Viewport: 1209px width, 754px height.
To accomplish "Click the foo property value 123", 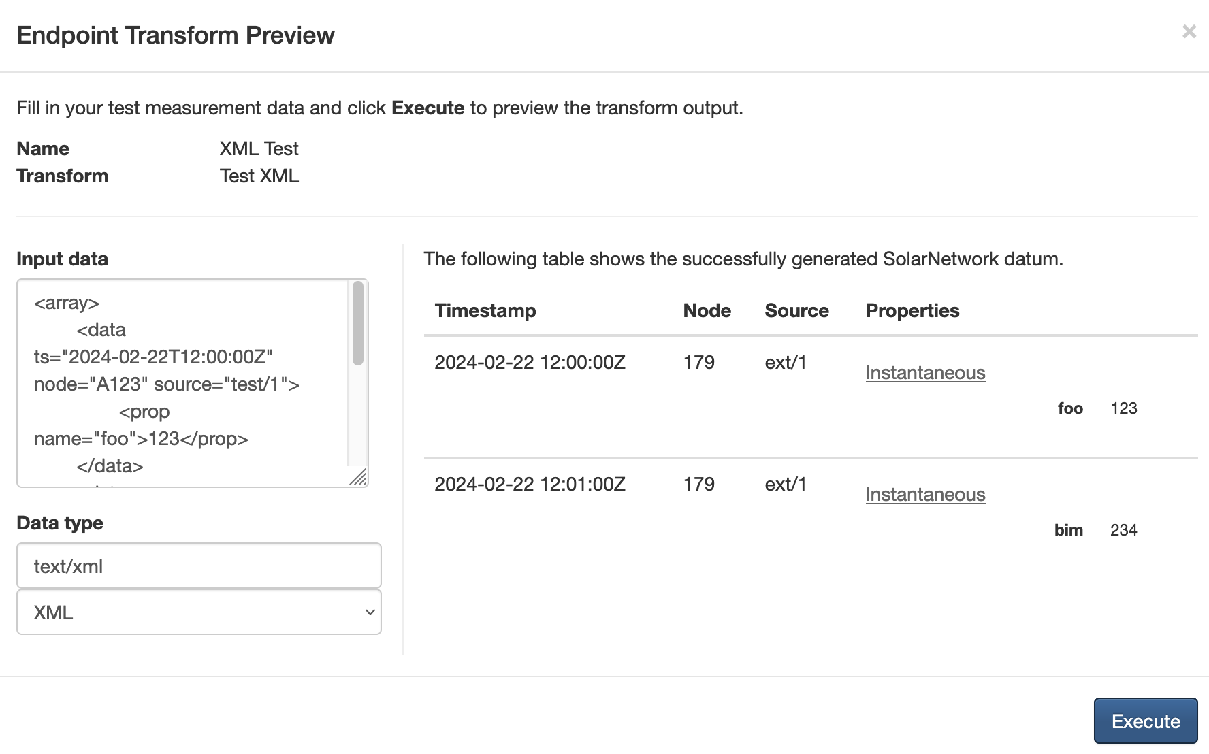I will tap(1124, 408).
